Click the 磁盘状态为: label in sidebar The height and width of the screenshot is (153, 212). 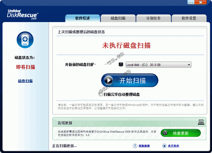(x=25, y=58)
